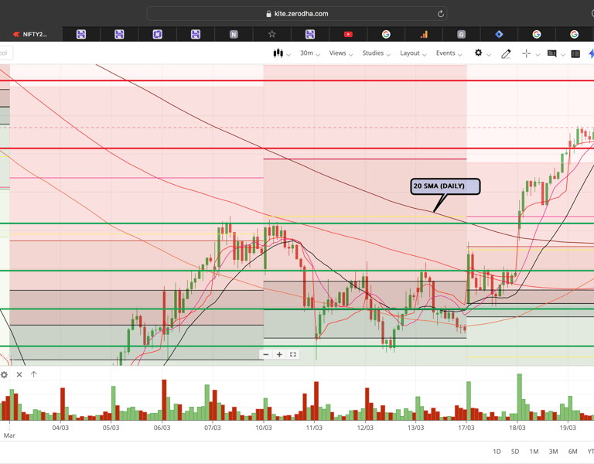This screenshot has height=464, width=594.
Task: Zoom in the chart with plus button
Action: coord(279,354)
